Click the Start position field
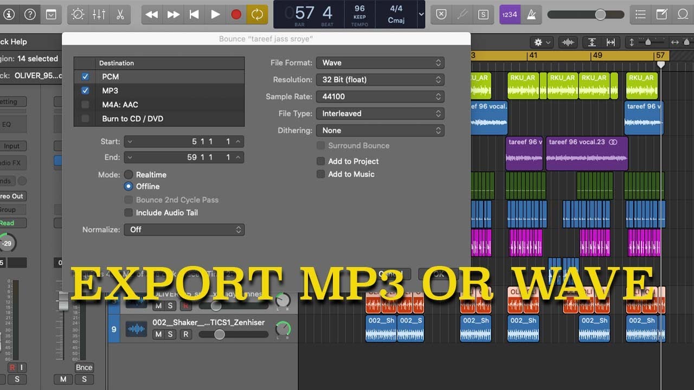 coord(184,141)
